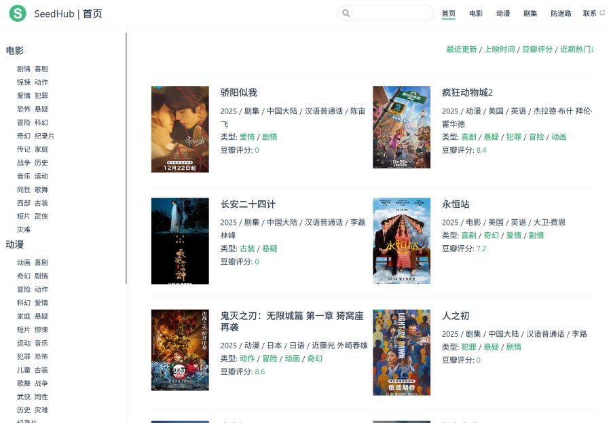Sort by 近期热门 descending

[x=577, y=50]
